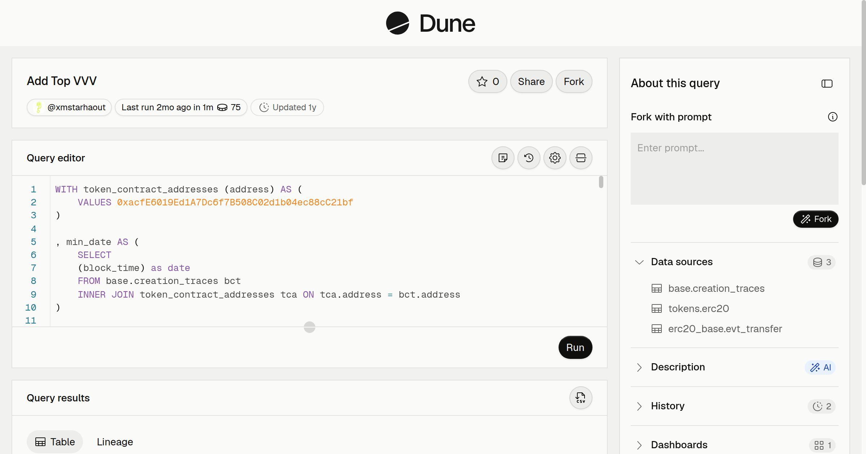866x454 pixels.
Task: Click the Updated 1y chip
Action: [287, 107]
